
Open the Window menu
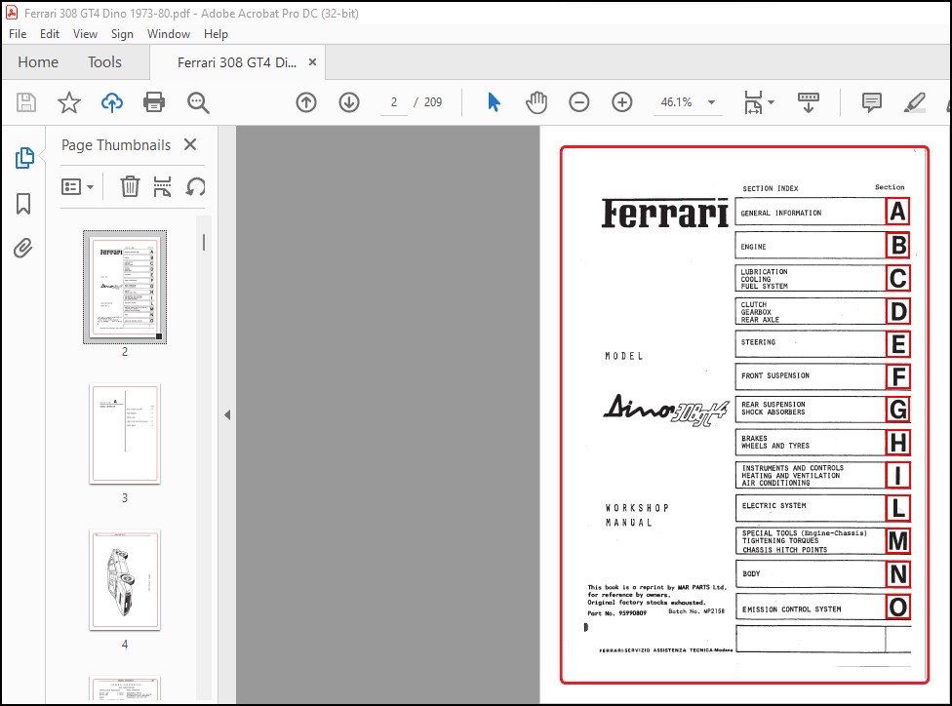point(169,34)
